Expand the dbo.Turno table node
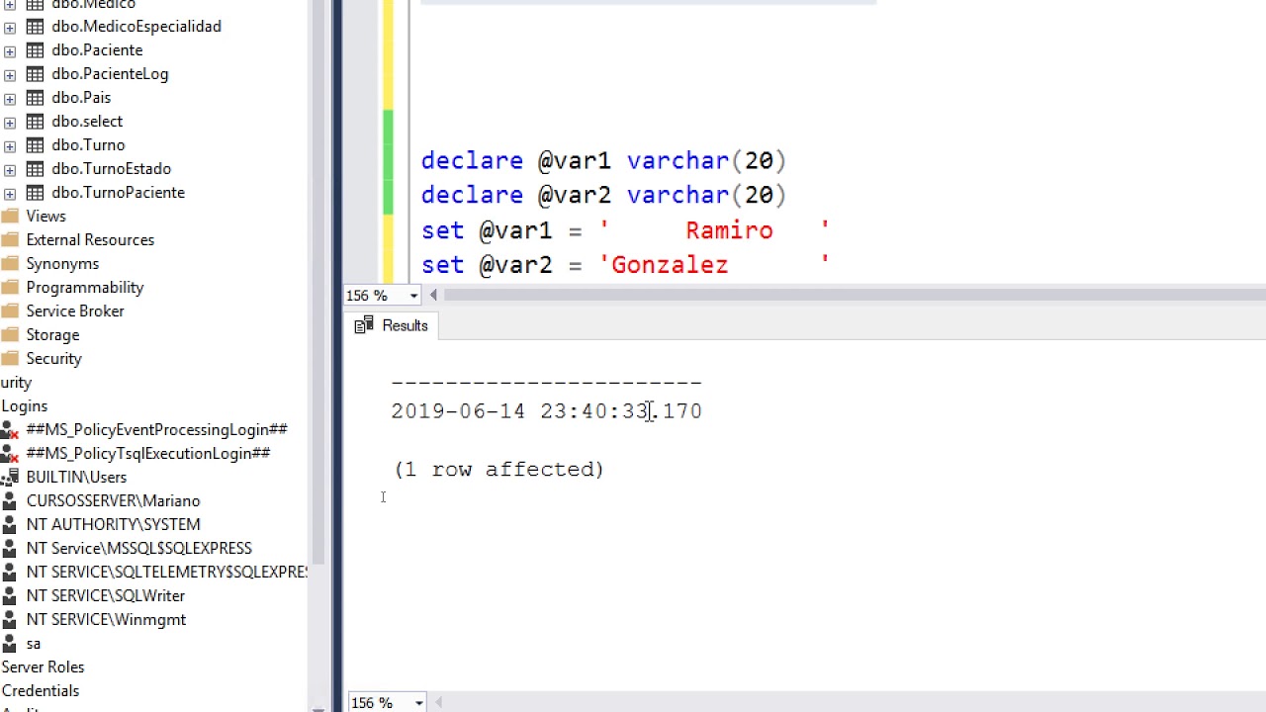This screenshot has width=1266, height=712. pos(10,145)
